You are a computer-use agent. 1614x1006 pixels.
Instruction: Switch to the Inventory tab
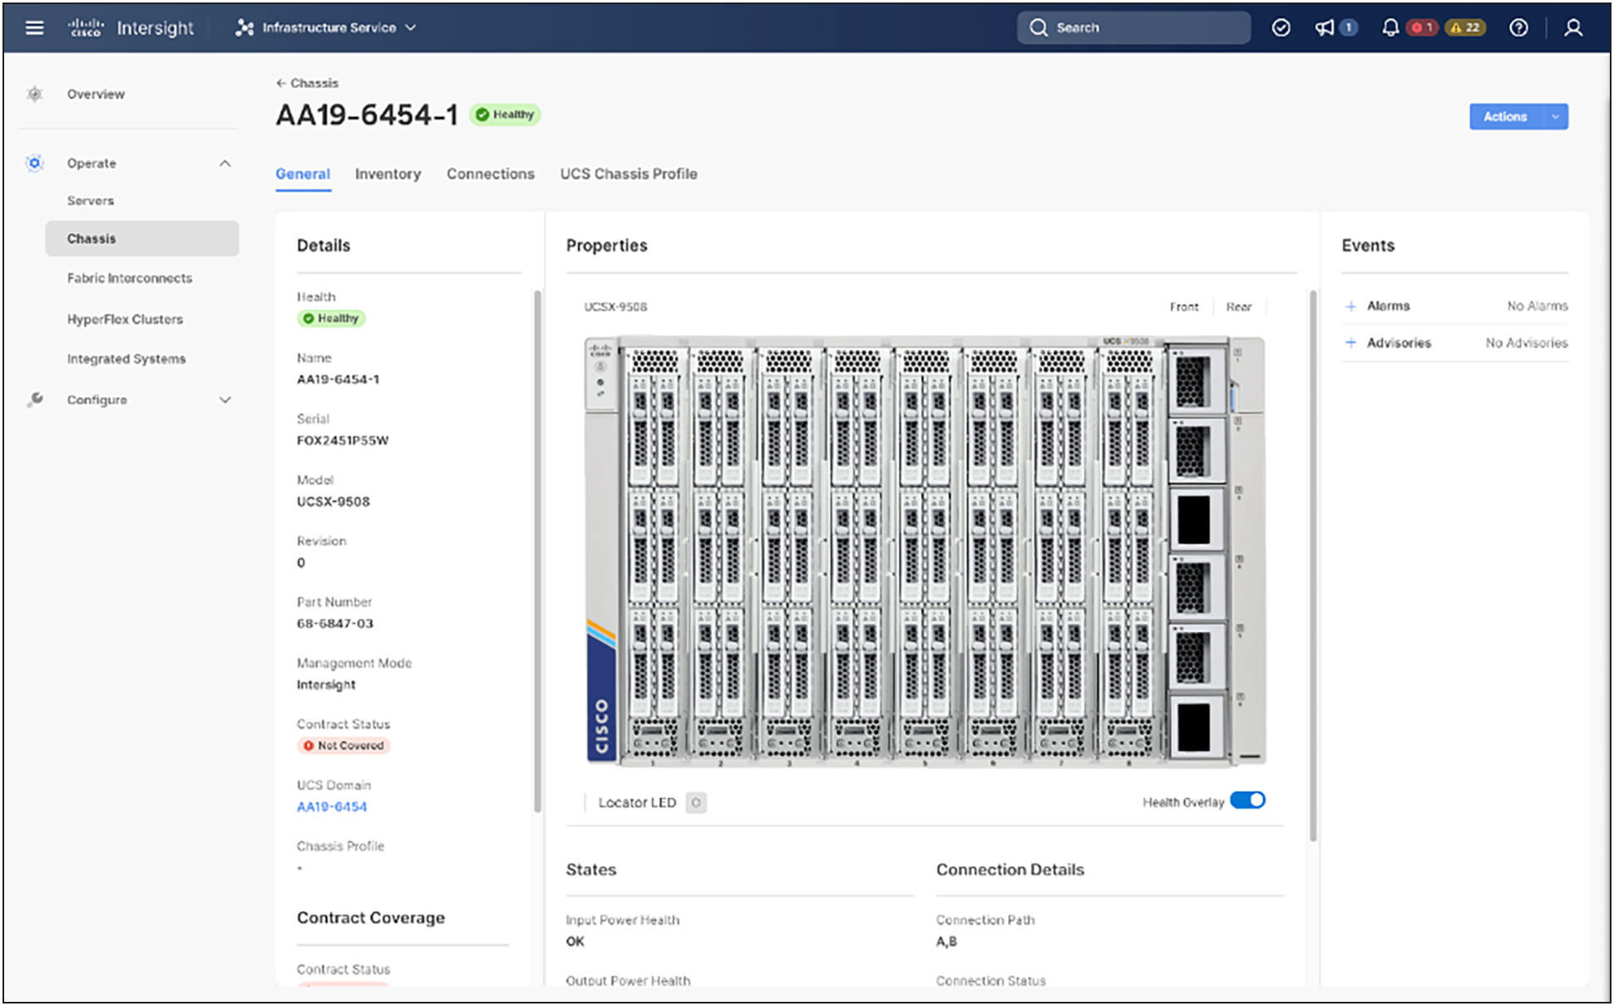[x=388, y=173]
